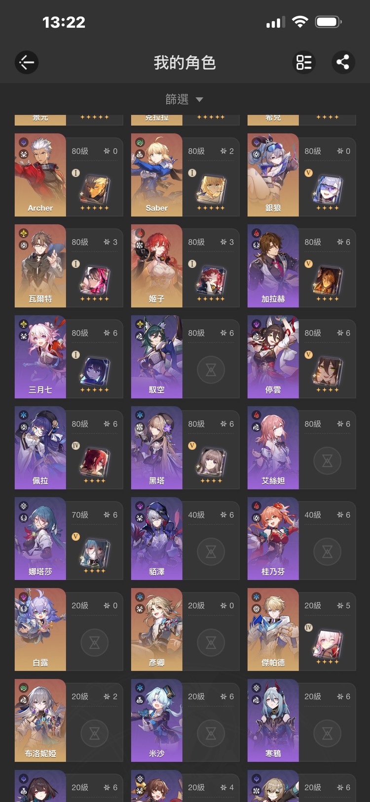
Task: Tap the empty light cone slot for 馭空
Action: tap(211, 370)
